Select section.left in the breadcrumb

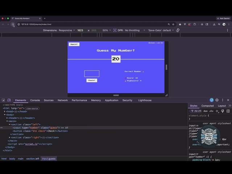point(33,159)
